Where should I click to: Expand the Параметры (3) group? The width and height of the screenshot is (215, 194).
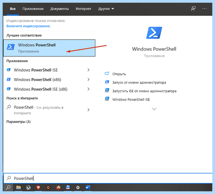[x=18, y=122]
